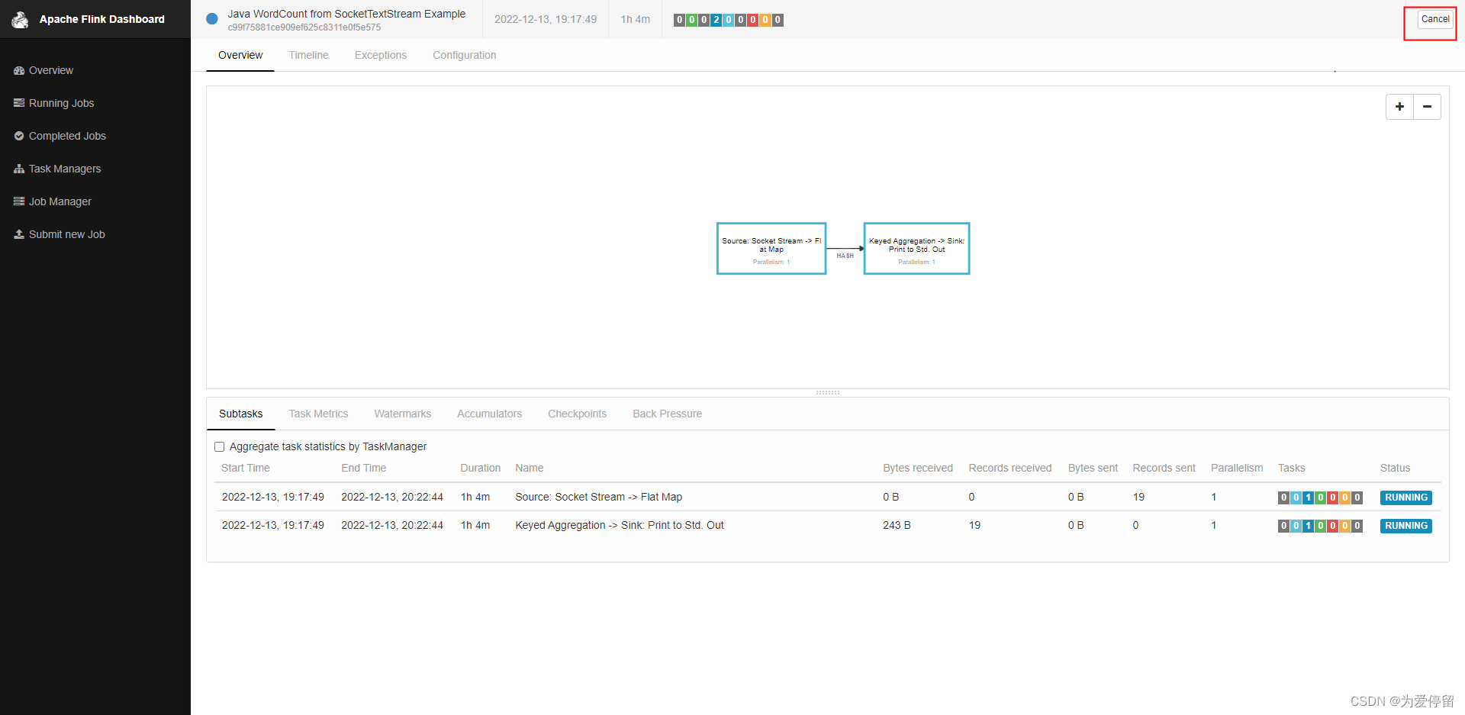1465x715 pixels.
Task: Open the Watermarks tab
Action: coord(402,414)
